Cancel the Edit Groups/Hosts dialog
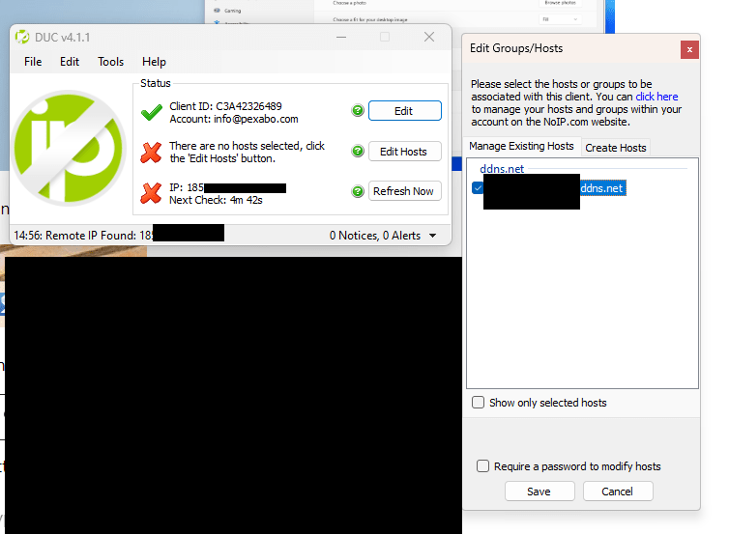This screenshot has width=729, height=534. 618,492
